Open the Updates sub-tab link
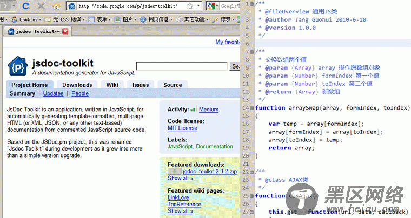 pos(53,93)
